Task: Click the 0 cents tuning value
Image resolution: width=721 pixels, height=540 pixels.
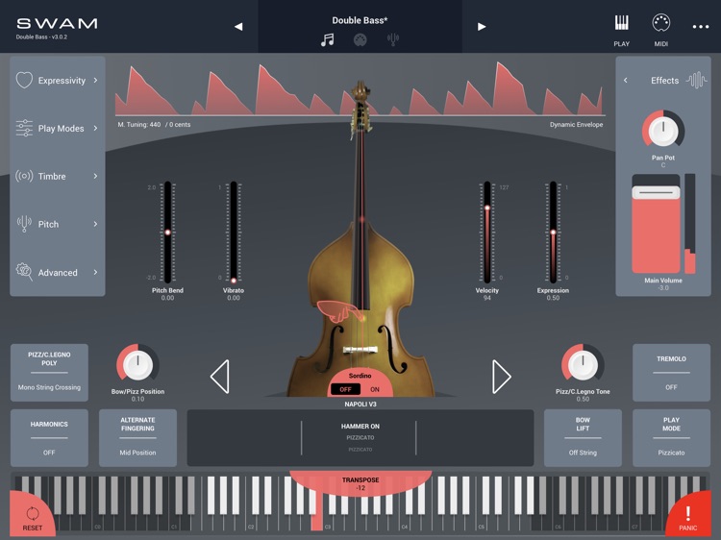Action: point(180,125)
